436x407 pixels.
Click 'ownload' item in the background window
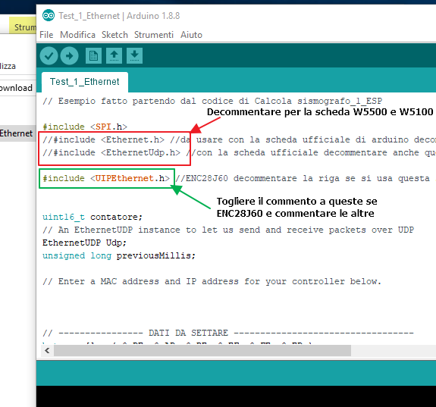(16, 88)
